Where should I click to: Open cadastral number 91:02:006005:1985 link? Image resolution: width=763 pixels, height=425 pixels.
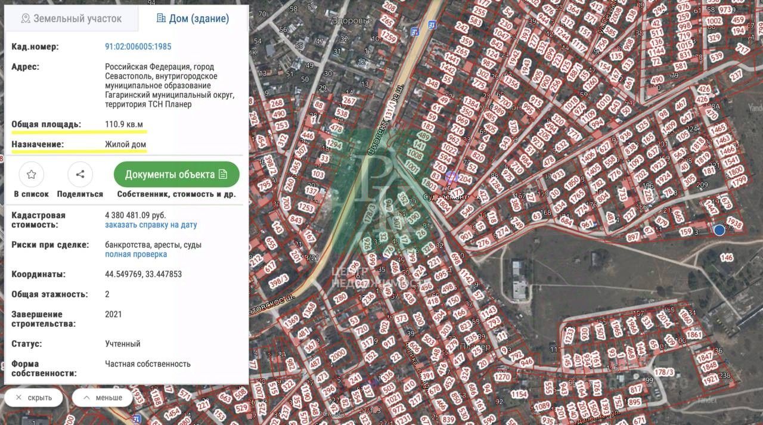138,46
